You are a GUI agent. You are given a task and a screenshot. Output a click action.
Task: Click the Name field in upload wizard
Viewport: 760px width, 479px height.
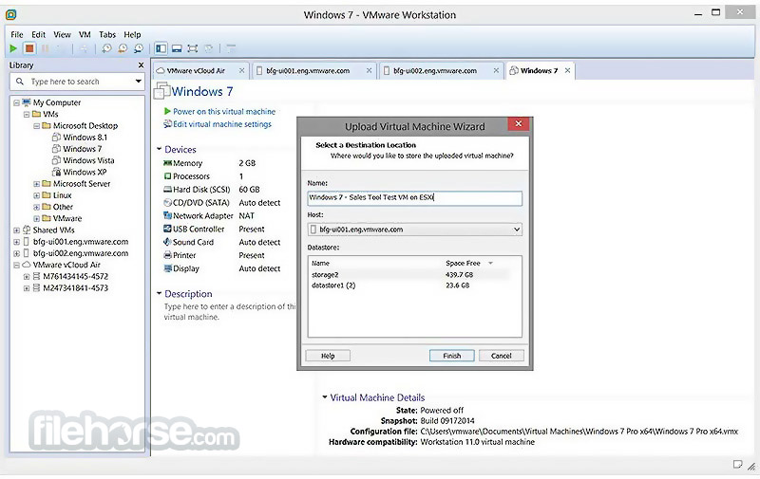[x=415, y=198]
